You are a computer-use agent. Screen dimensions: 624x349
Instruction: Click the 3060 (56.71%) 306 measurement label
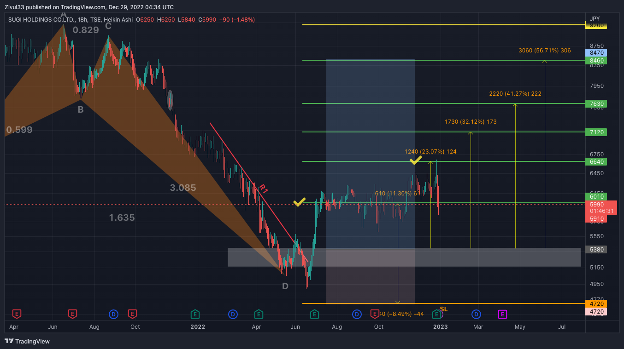(x=545, y=51)
